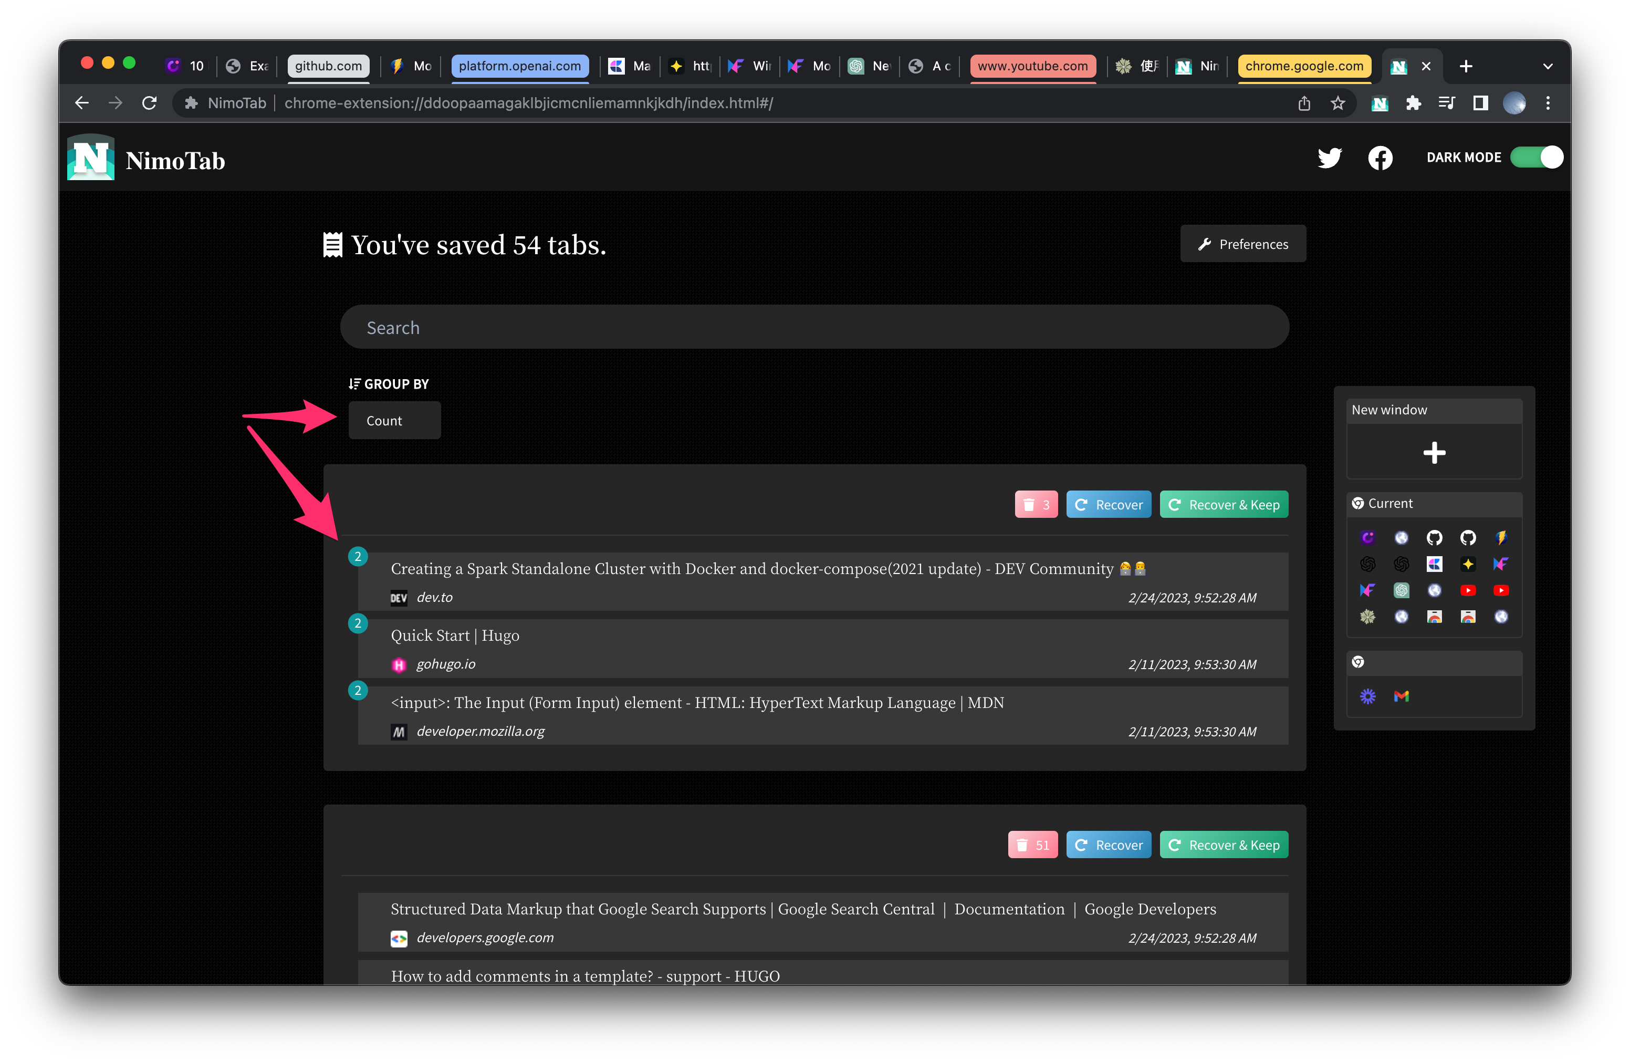The image size is (1630, 1063).
Task: Toggle the DARK MODE switch
Action: pyautogui.click(x=1536, y=158)
